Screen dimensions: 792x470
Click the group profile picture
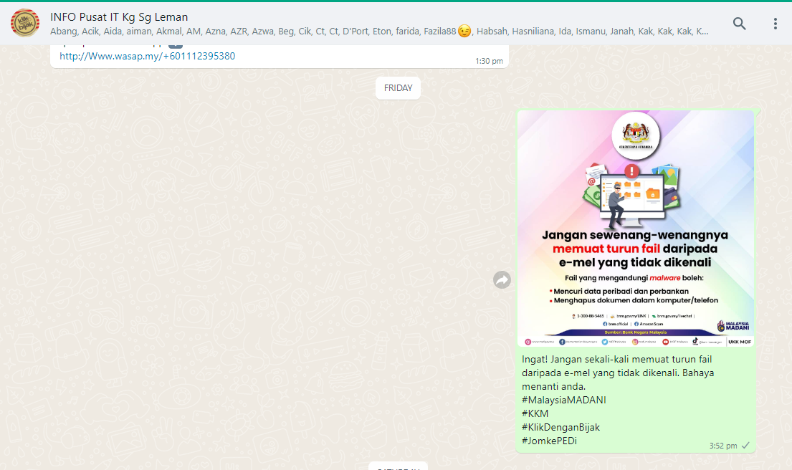pyautogui.click(x=25, y=24)
